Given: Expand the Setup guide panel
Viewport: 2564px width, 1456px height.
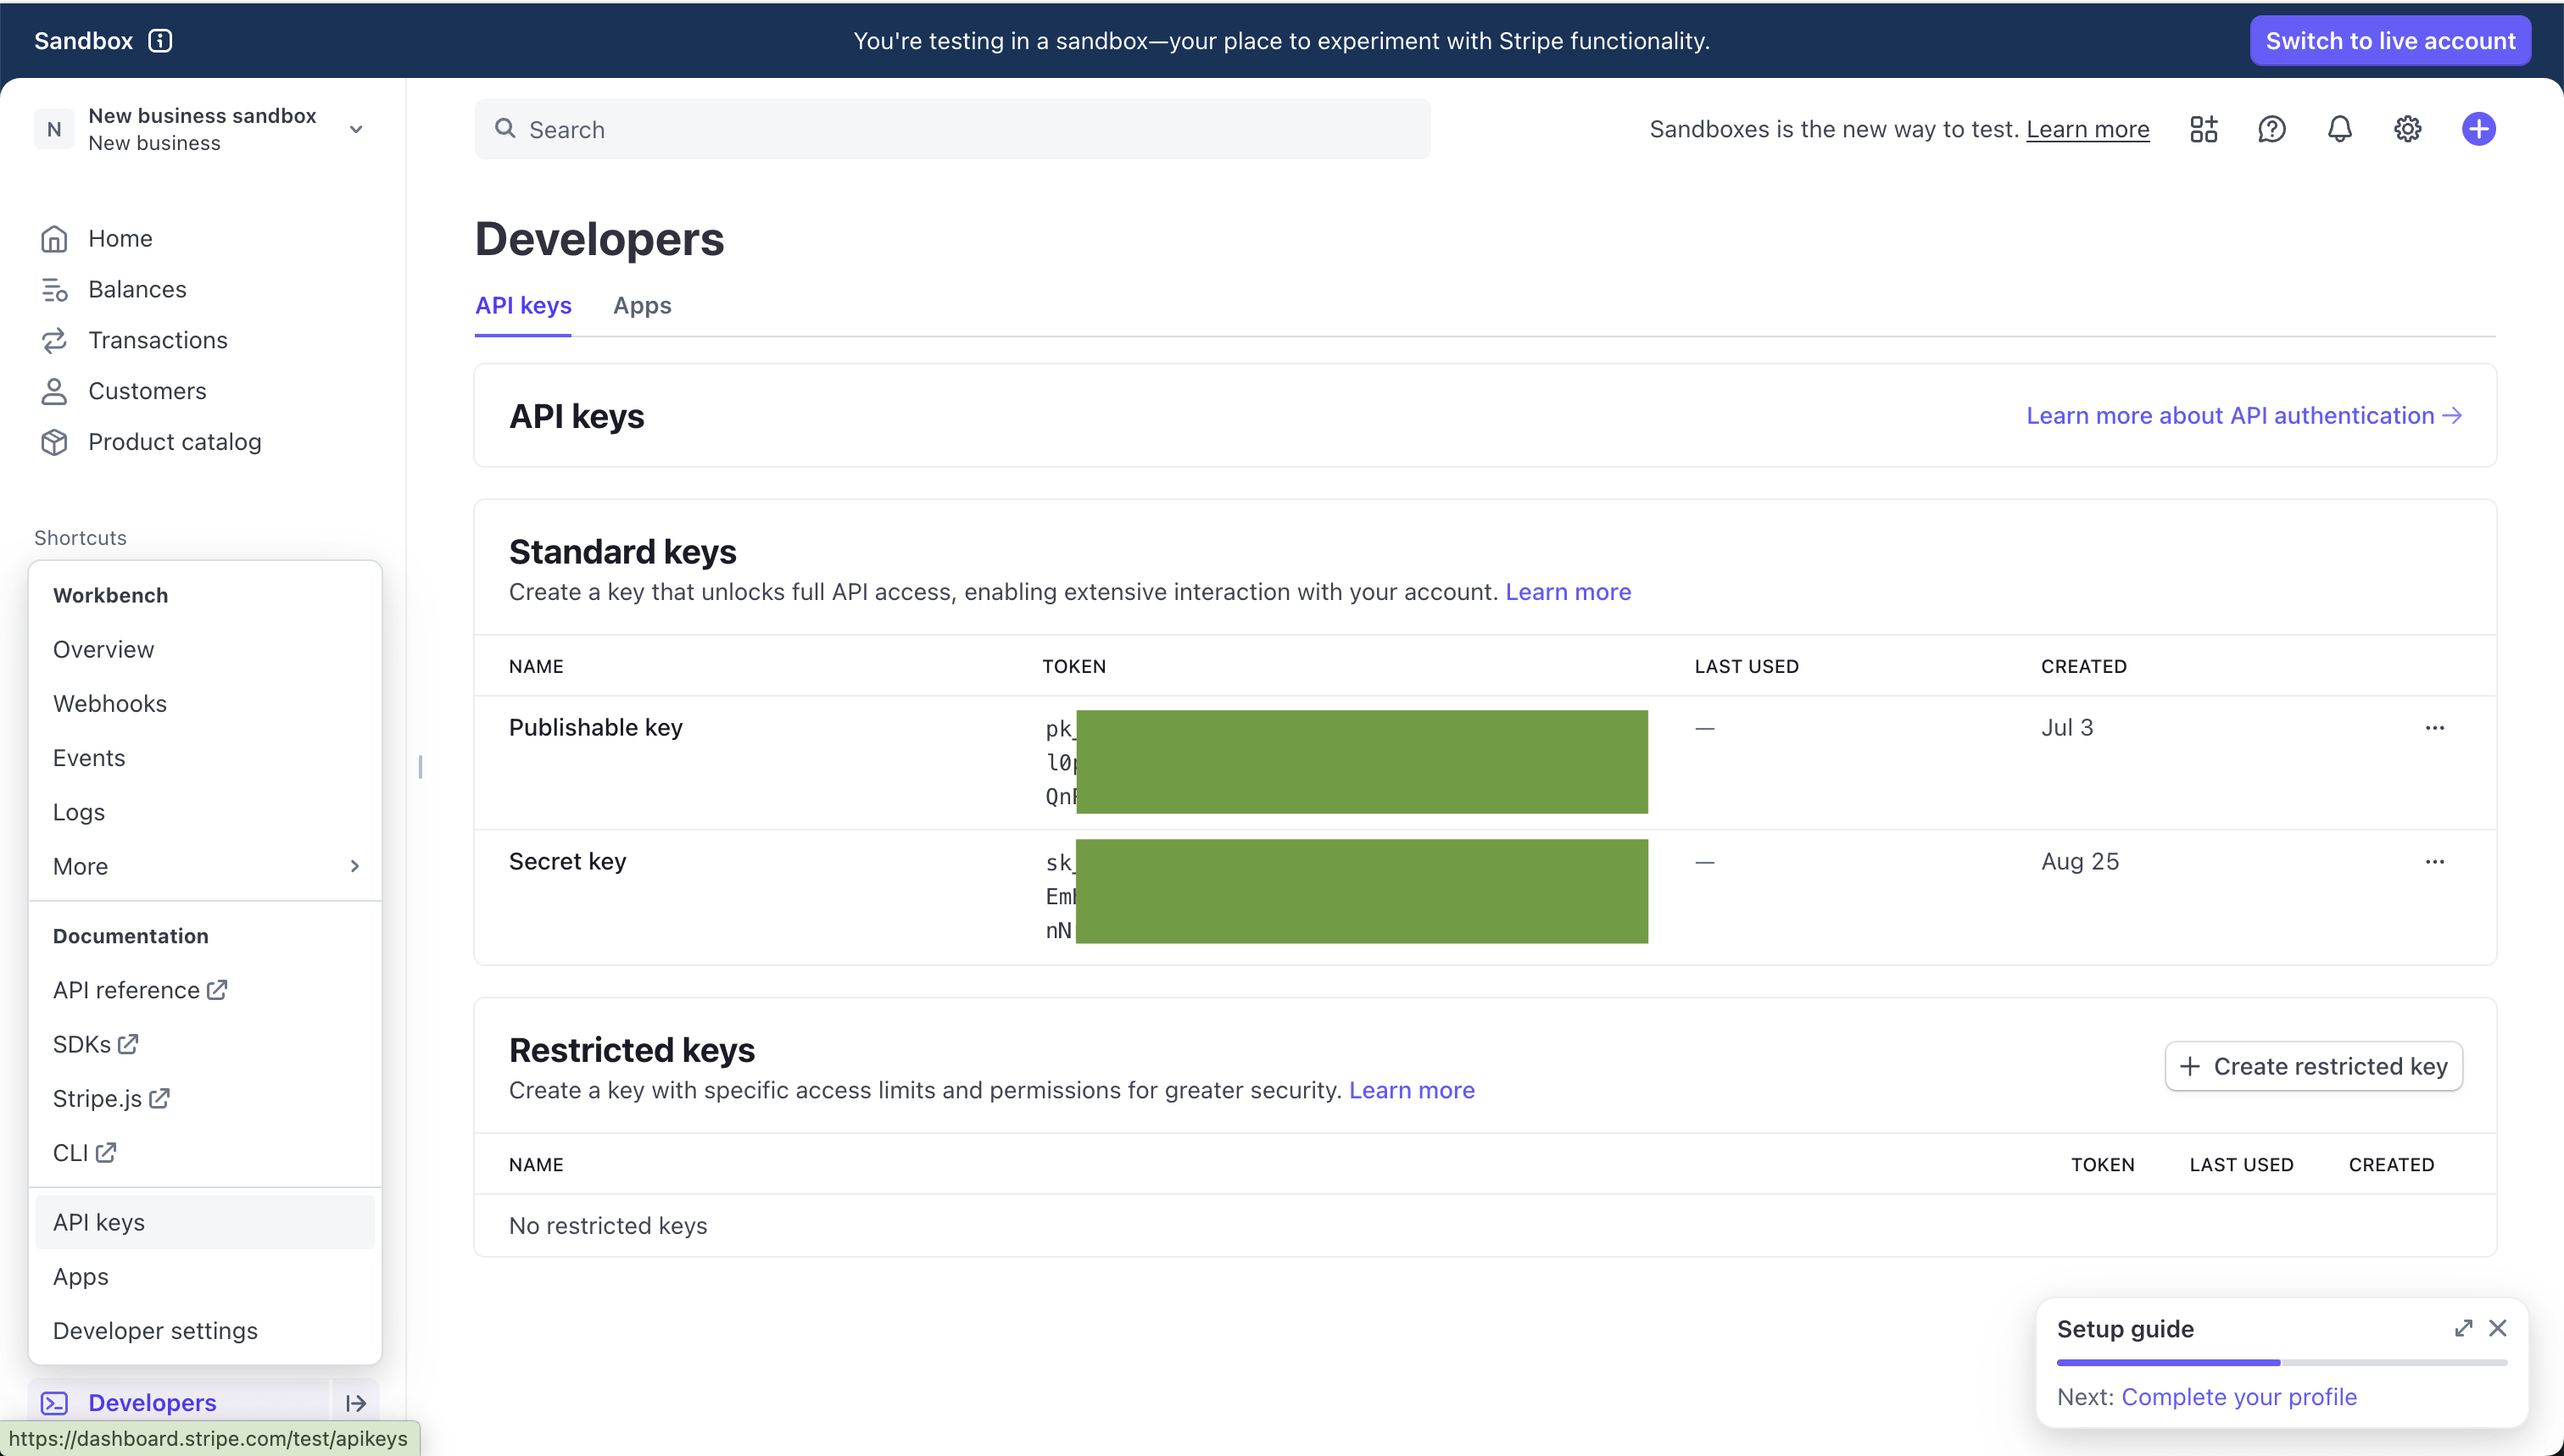Looking at the screenshot, I should pos(2463,1328).
